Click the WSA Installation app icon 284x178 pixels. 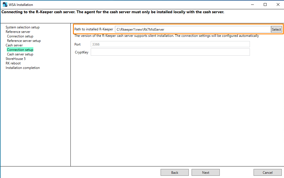pyautogui.click(x=5, y=4)
